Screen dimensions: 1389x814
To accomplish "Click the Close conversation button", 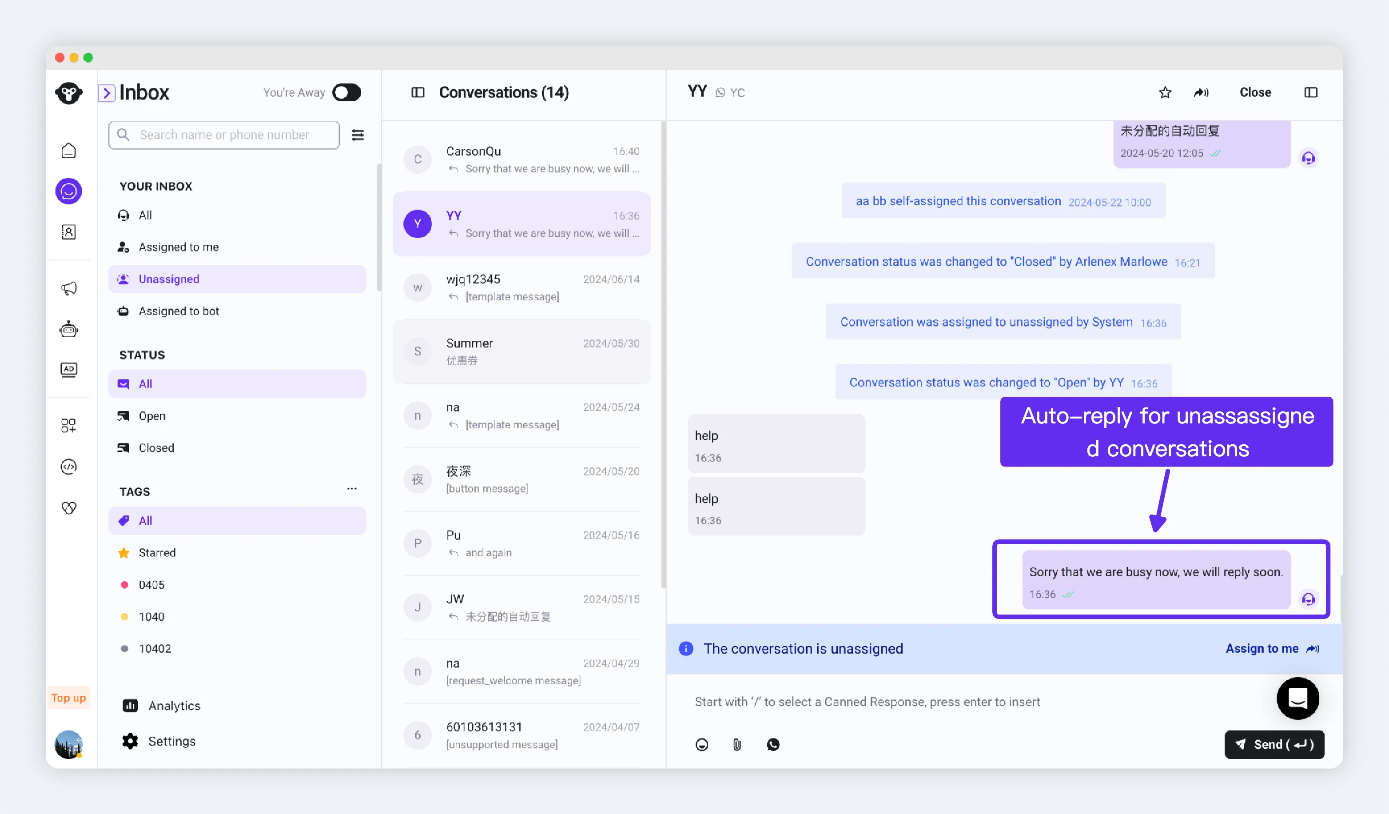I will coord(1255,93).
